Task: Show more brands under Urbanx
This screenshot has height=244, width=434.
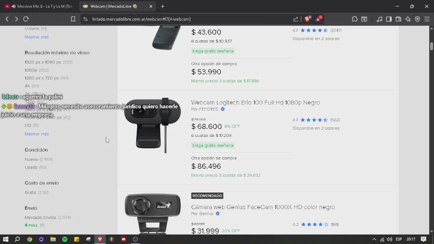Action: click(37, 37)
